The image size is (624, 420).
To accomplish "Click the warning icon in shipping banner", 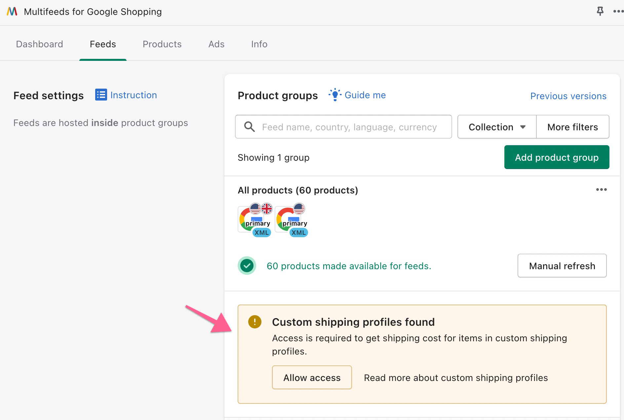I will [x=255, y=322].
